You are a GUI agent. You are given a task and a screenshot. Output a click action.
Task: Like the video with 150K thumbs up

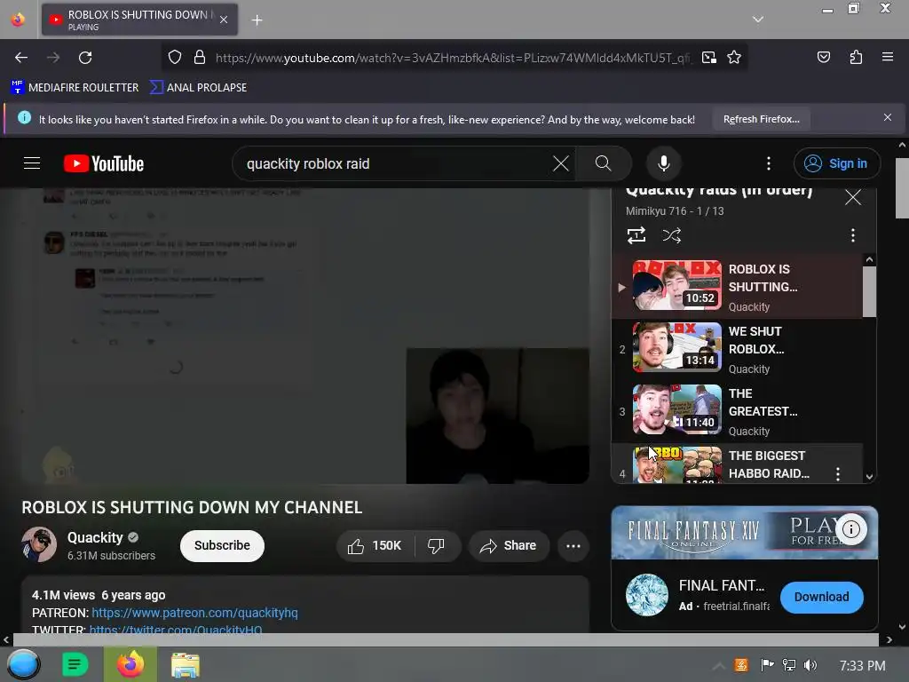point(375,546)
